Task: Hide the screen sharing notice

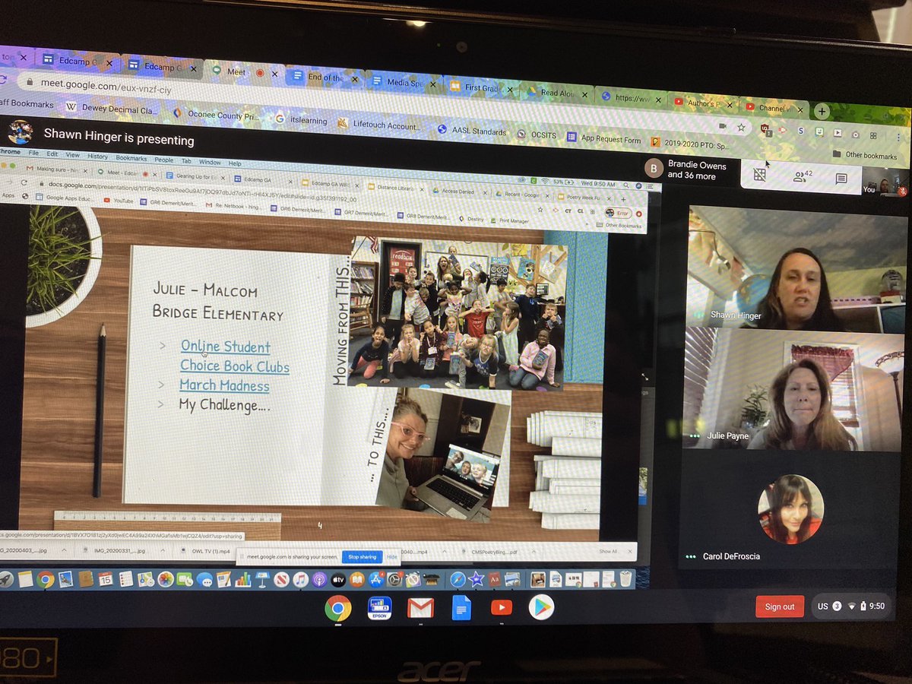Action: (392, 557)
